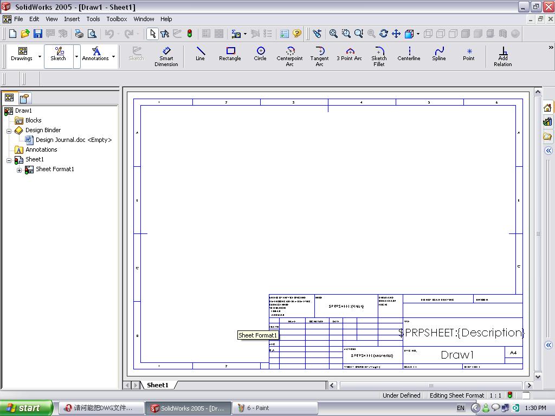Select the Tangent Arc tool
Screen dimensions: 555x416
pos(319,56)
